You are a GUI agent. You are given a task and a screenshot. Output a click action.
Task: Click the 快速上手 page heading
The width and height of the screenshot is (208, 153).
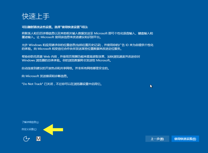click(36, 16)
